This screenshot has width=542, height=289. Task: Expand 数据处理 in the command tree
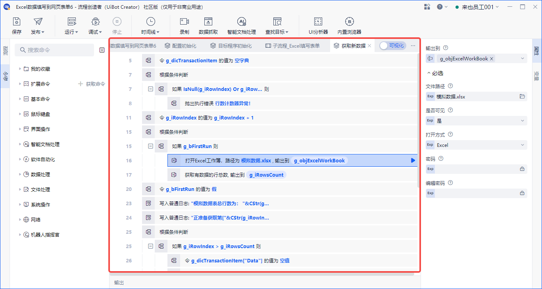20,175
